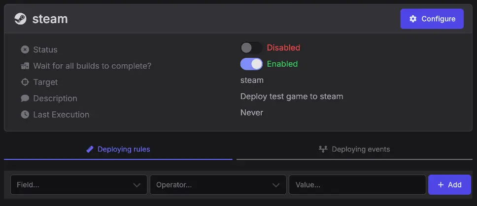Image resolution: width=477 pixels, height=206 pixels.
Task: Turn off Wait for all builds toggle
Action: pos(251,64)
